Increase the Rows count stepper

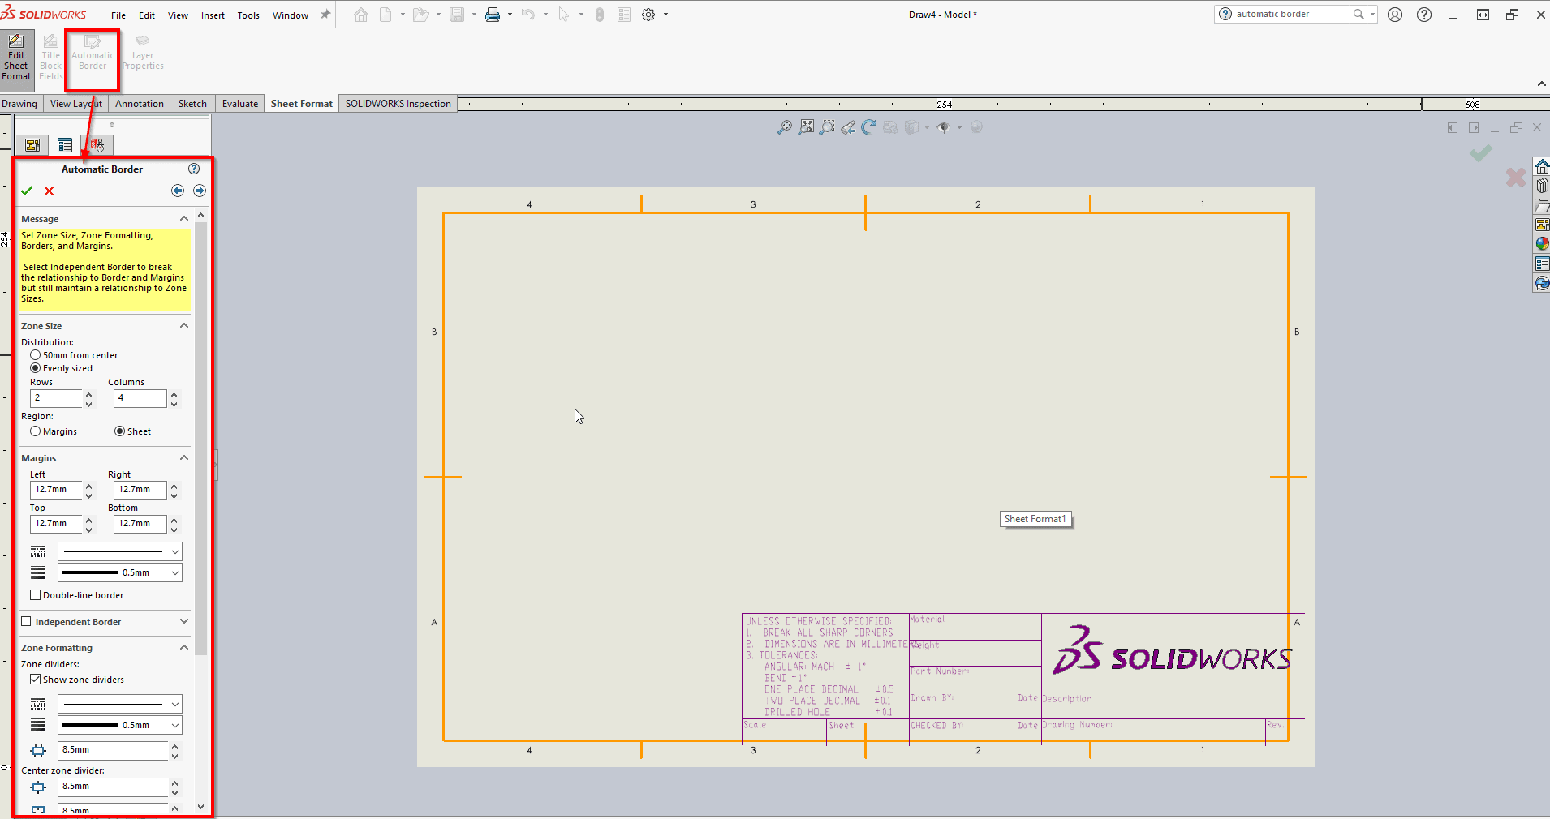[89, 394]
